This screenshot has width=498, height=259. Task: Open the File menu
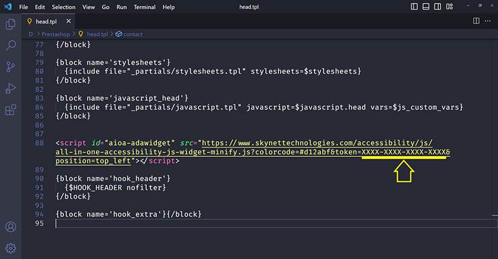pos(24,7)
